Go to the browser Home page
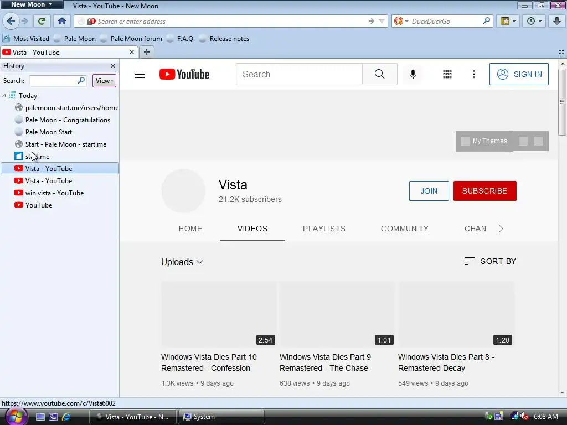Image resolution: width=567 pixels, height=425 pixels. [62, 21]
